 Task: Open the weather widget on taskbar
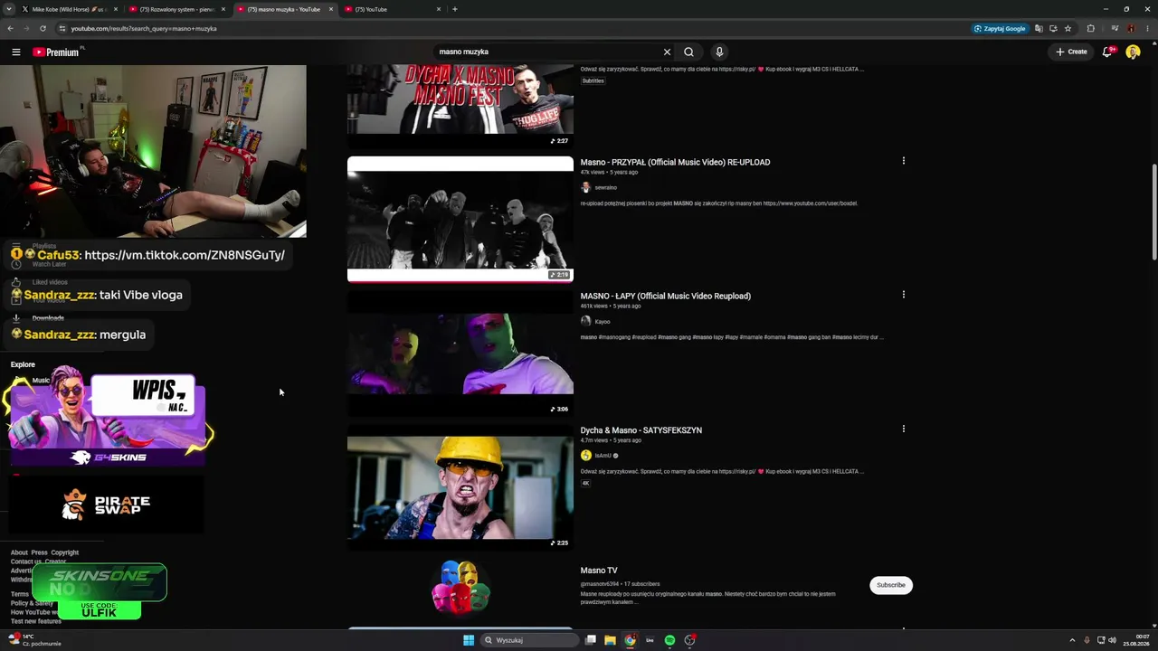tap(34, 640)
